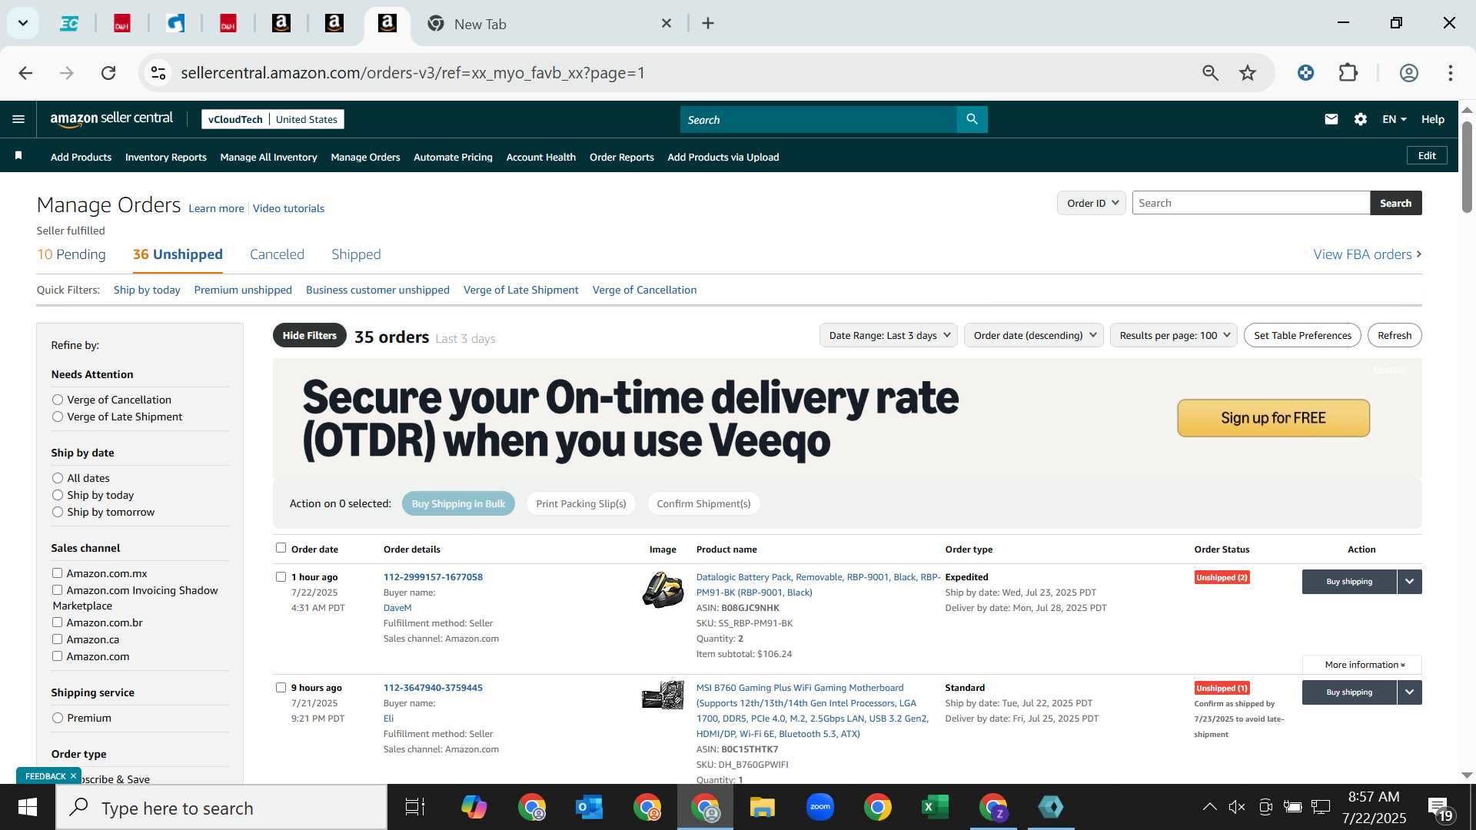This screenshot has width=1476, height=830.
Task: Click the bookmark flag icon in favorites bar
Action: pos(18,156)
